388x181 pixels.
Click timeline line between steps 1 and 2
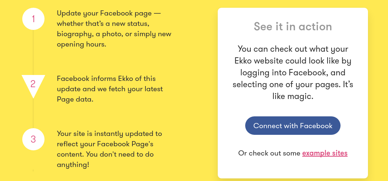click(33, 52)
